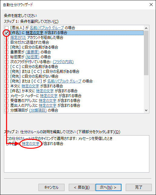
Task: Click the 指定された account link
Action: [x=18, y=37]
